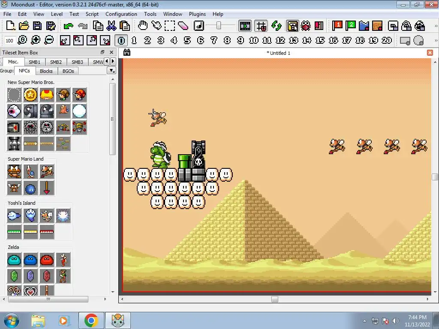Pick the Zelda red slime tile
This screenshot has width=439, height=329.
click(x=47, y=260)
